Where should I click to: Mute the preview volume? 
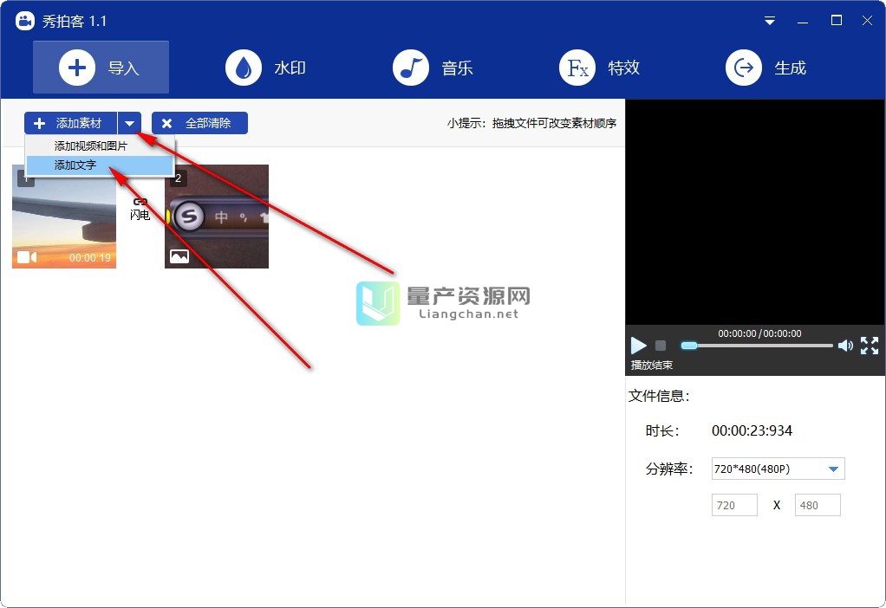pos(845,345)
